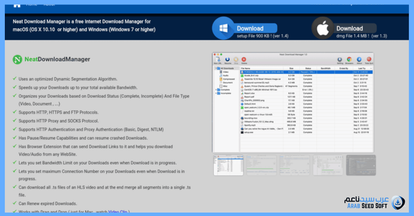Viewport: 414px width, 216px height.
Task: Click the Total Quit icon
Action: (369, 60)
